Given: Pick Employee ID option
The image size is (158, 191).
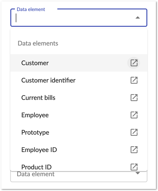Looking at the screenshot, I should pyautogui.click(x=79, y=150).
